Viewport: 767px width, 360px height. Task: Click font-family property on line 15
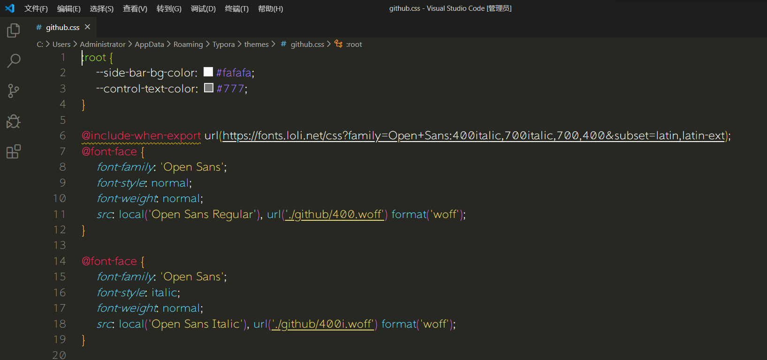click(126, 277)
